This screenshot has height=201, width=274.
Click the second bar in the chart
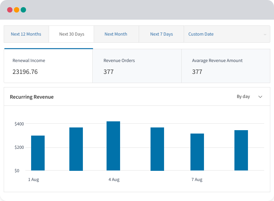(76, 149)
